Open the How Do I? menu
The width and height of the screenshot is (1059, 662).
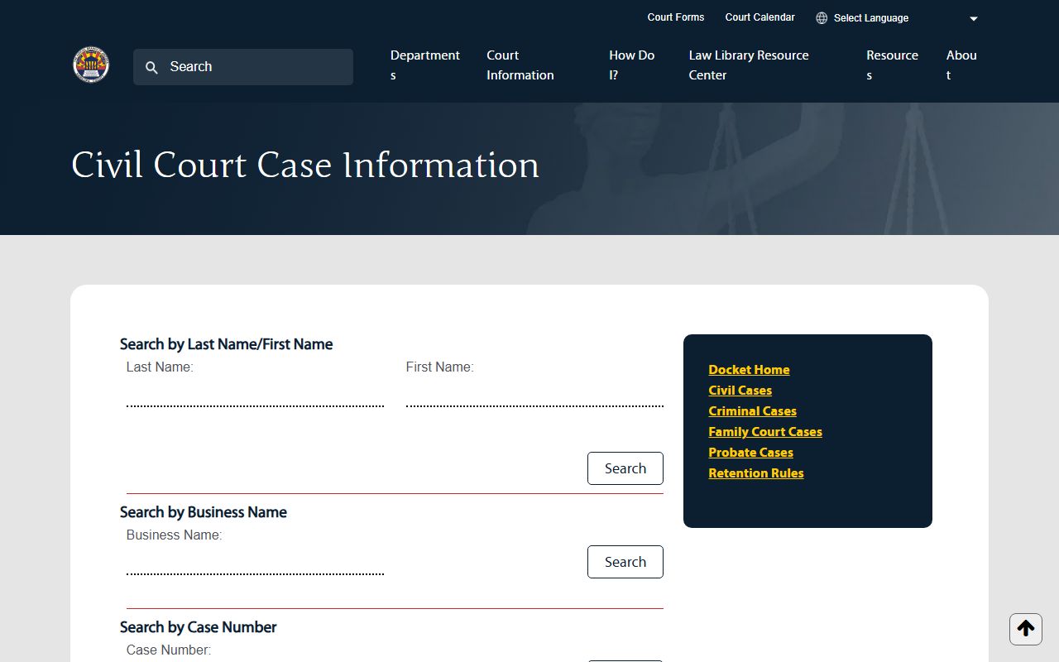pyautogui.click(x=632, y=65)
